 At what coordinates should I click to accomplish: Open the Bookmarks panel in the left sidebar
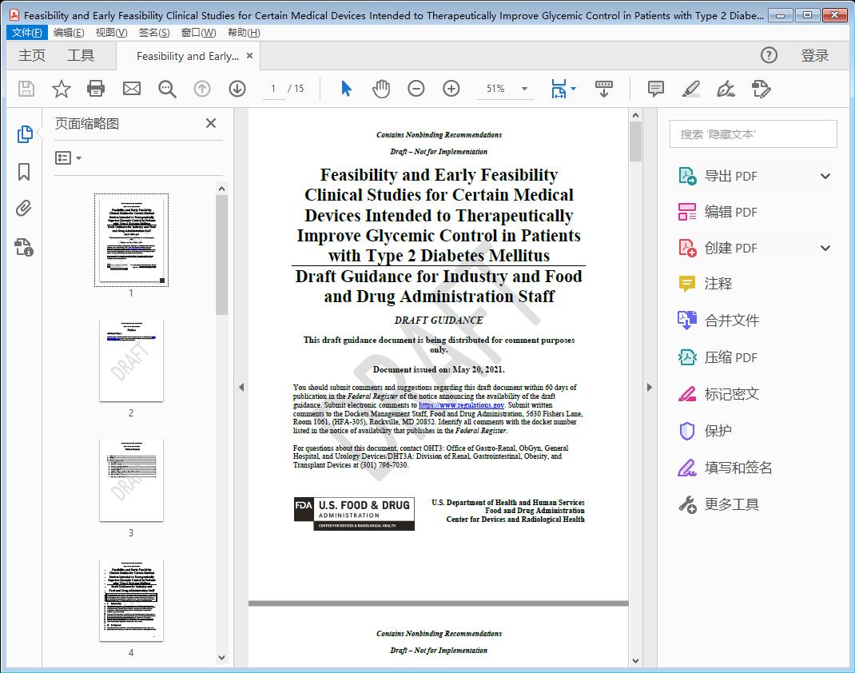25,172
